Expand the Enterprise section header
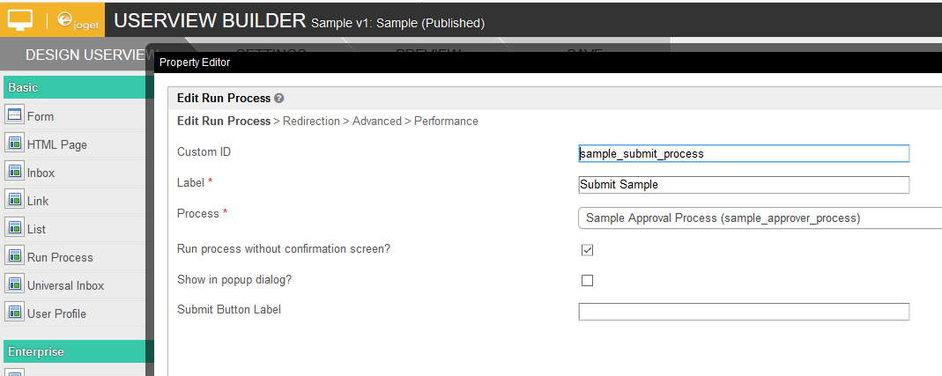 74,351
